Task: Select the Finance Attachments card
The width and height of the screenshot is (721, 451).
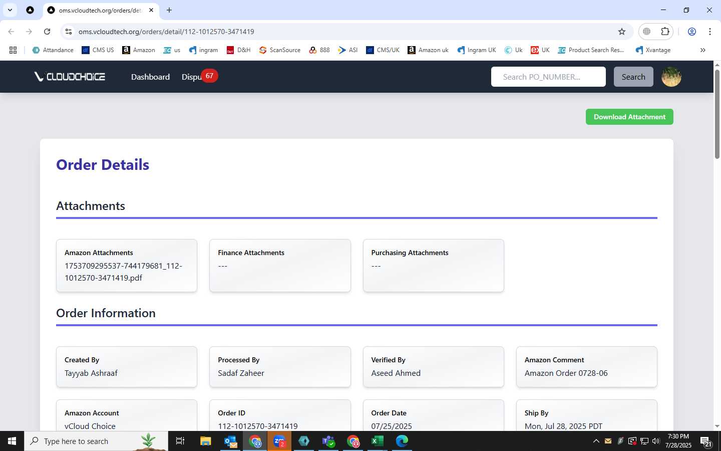Action: coord(280,266)
